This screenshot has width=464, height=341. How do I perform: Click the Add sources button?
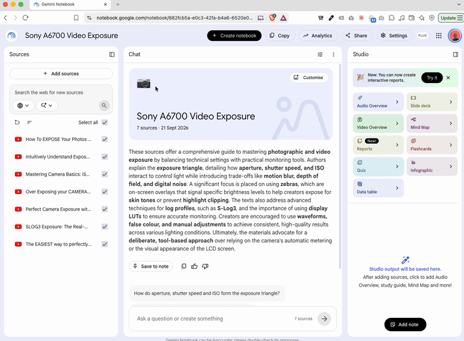(x=61, y=74)
